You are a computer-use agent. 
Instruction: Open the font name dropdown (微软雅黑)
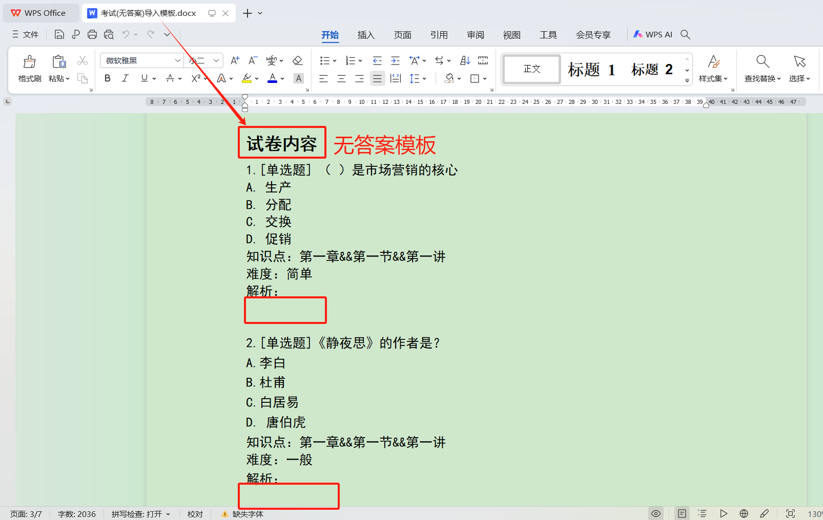pyautogui.click(x=177, y=61)
